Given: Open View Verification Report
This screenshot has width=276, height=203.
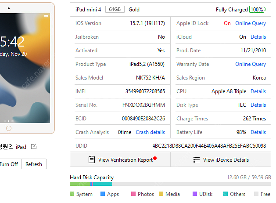Looking at the screenshot, I should coord(120,159).
